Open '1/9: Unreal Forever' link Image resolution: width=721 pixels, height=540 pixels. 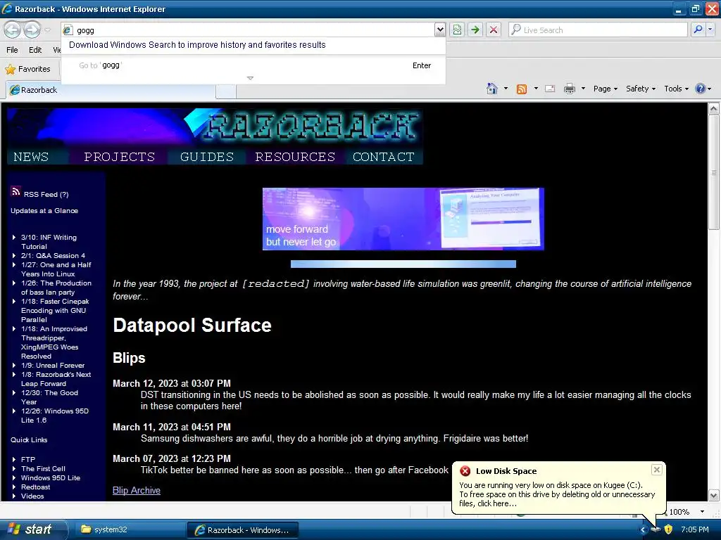pyautogui.click(x=53, y=366)
